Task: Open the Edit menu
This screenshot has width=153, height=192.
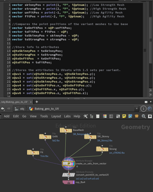Action: pos(16,116)
